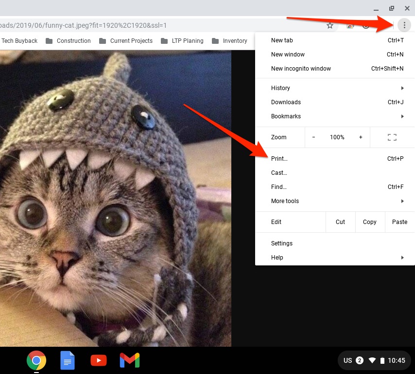Decrease zoom with the minus button
415x374 pixels.
point(313,137)
